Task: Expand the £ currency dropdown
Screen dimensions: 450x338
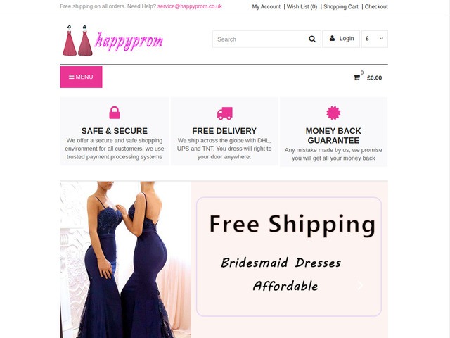Action: 375,39
